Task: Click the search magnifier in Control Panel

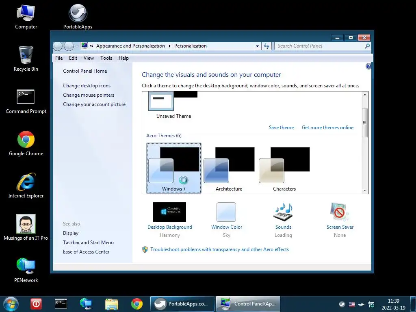Action: tap(367, 46)
